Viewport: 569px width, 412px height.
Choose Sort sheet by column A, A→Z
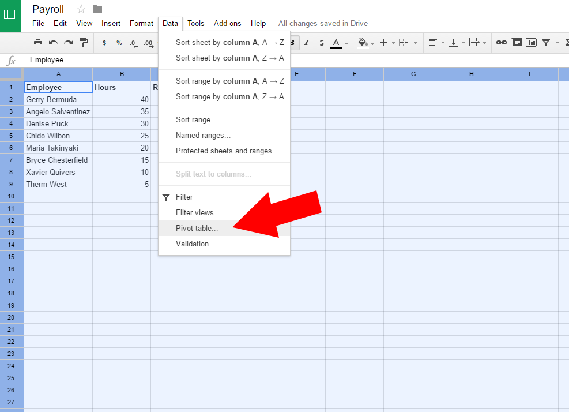point(224,43)
